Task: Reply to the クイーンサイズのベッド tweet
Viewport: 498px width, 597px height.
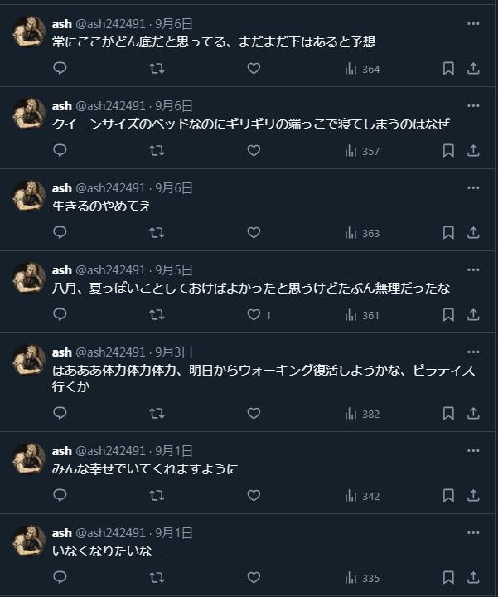Action: [60, 150]
